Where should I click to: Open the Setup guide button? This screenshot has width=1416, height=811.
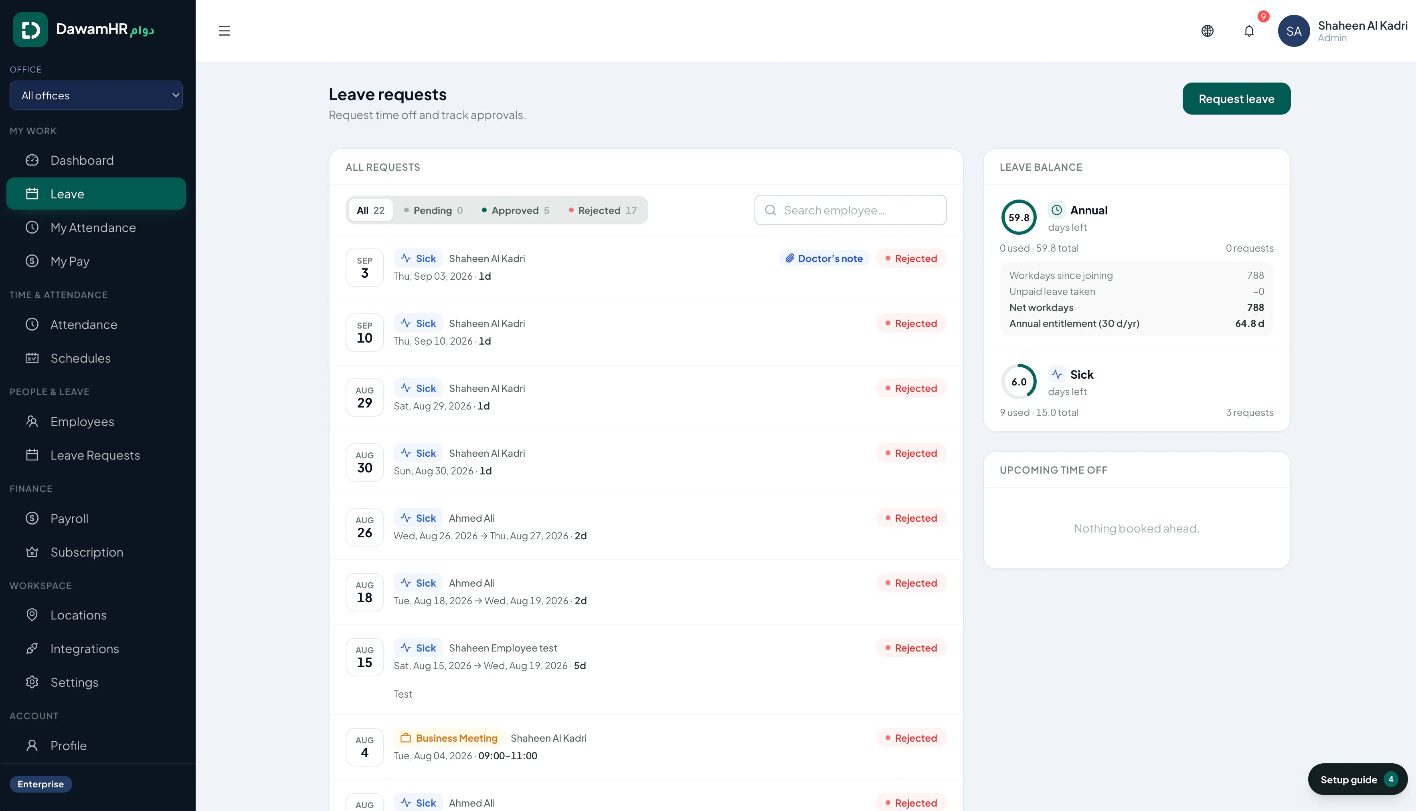coord(1357,779)
